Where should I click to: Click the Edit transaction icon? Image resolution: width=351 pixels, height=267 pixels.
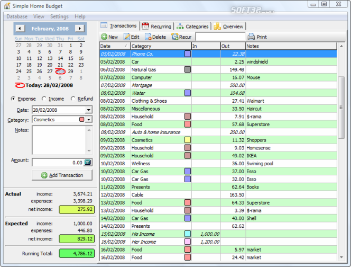pyautogui.click(x=127, y=37)
